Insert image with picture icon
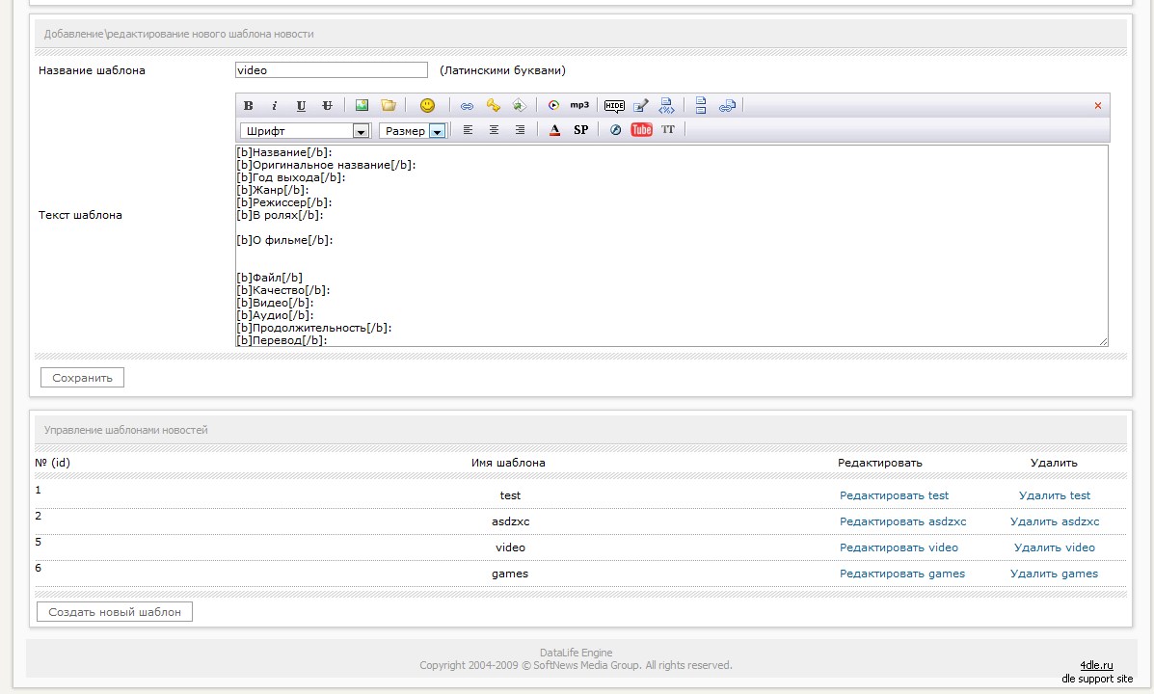The width and height of the screenshot is (1154, 694). pos(362,106)
